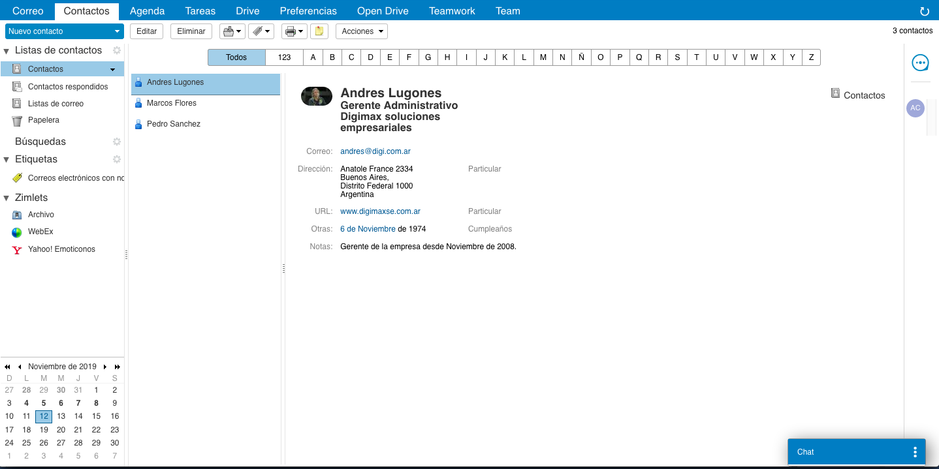
Task: Click the AC avatar in right sidebar
Action: point(915,108)
